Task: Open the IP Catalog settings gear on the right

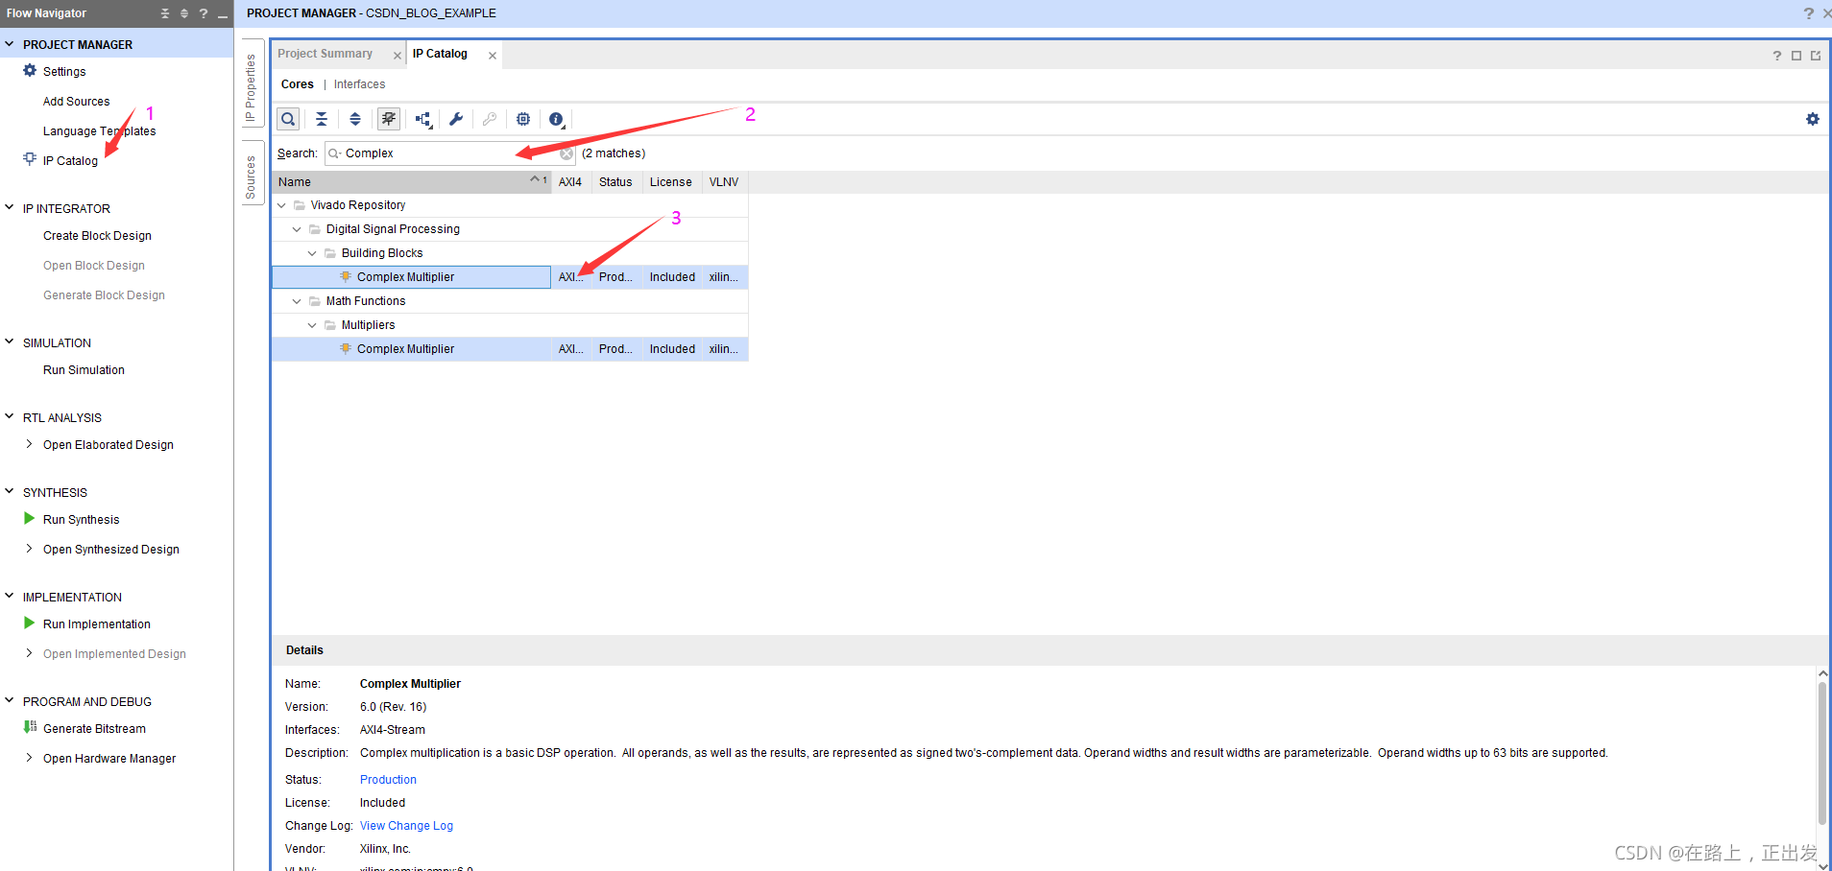Action: coord(1813,118)
